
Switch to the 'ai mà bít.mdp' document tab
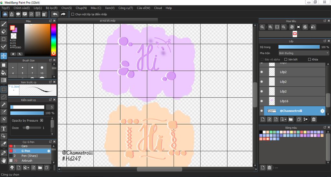[107, 21]
